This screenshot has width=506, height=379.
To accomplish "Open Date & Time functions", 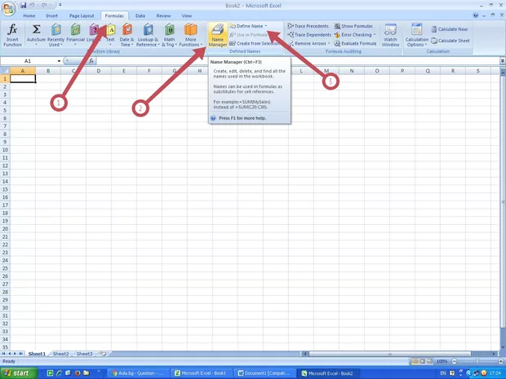I will [126, 35].
